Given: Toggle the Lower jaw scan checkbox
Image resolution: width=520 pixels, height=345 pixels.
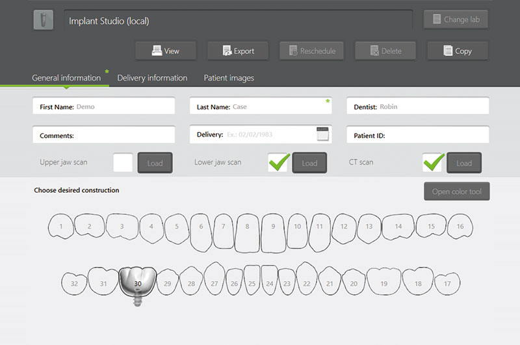Looking at the screenshot, I should pos(278,162).
